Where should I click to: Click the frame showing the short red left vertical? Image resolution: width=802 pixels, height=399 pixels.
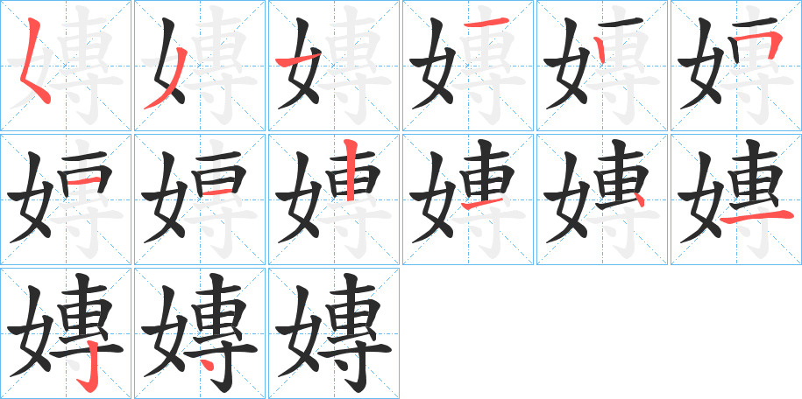click(x=602, y=66)
